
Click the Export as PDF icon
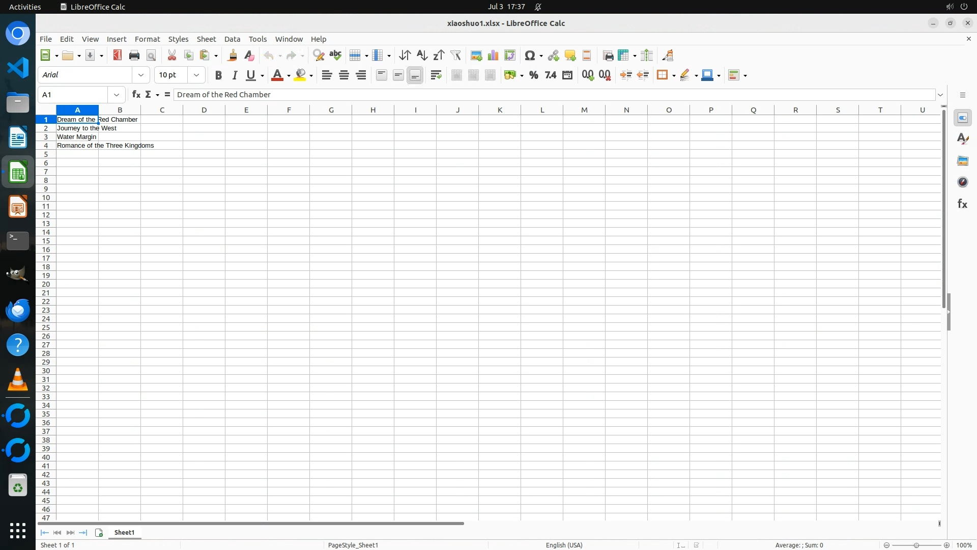coord(118,56)
